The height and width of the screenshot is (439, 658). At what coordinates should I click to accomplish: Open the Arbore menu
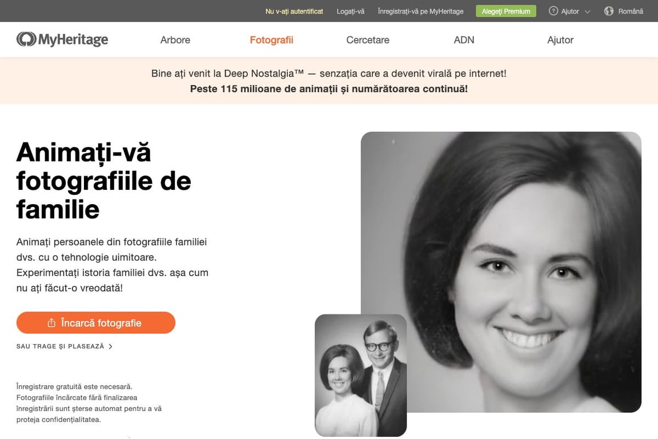[x=175, y=40]
